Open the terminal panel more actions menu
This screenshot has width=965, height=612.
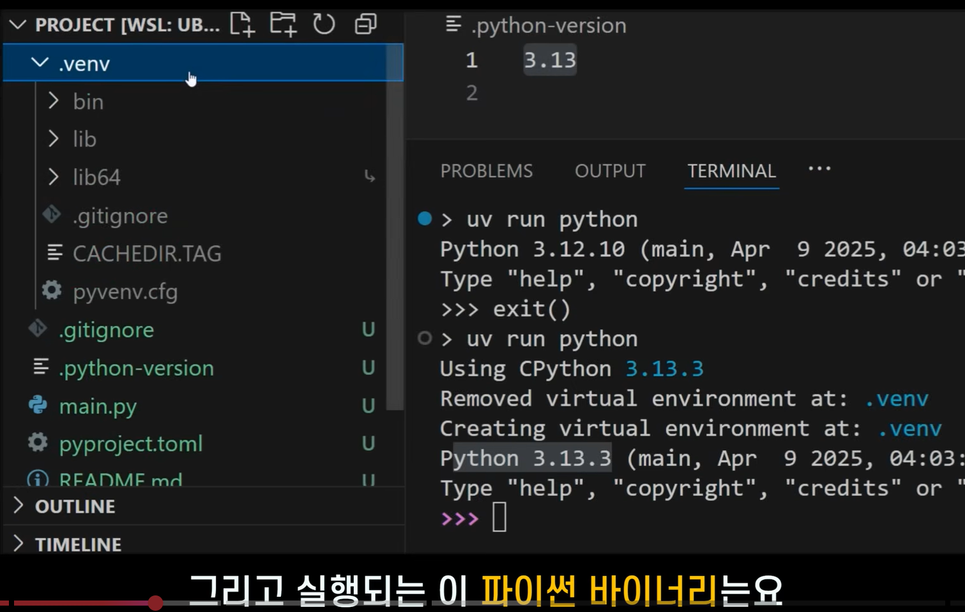click(x=819, y=168)
